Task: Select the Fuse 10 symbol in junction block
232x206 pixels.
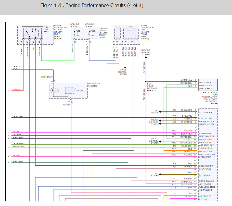Action: (x=74, y=32)
